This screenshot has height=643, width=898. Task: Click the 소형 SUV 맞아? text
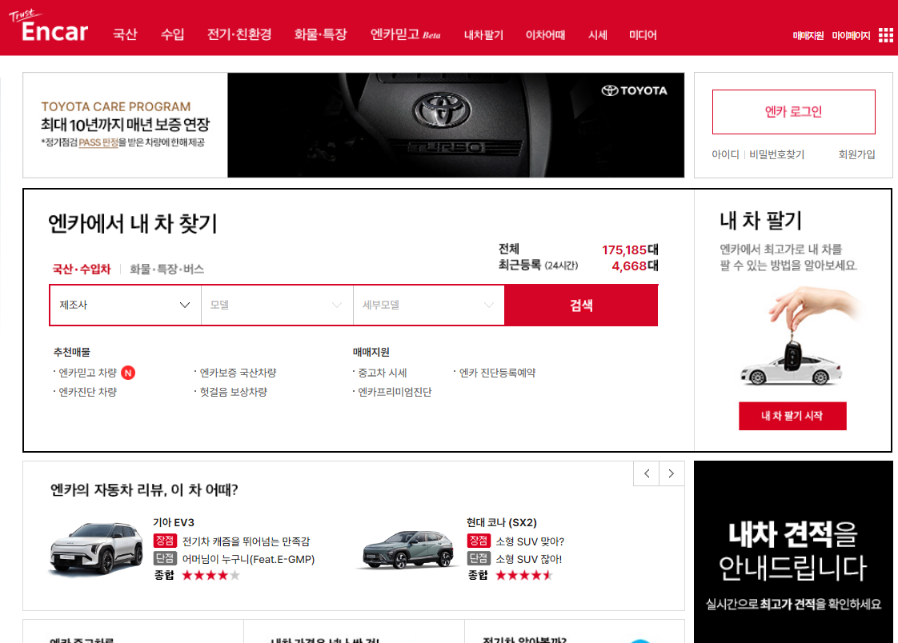click(x=530, y=541)
